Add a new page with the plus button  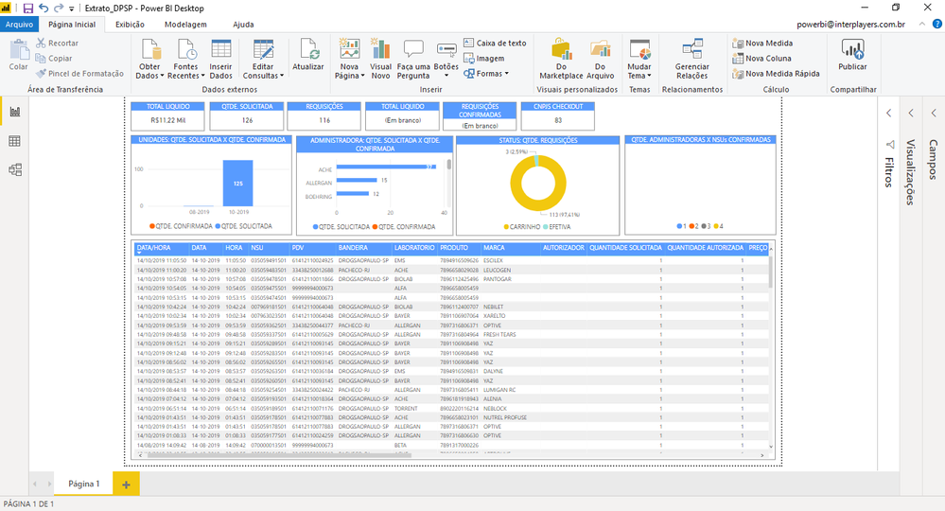[x=126, y=484]
